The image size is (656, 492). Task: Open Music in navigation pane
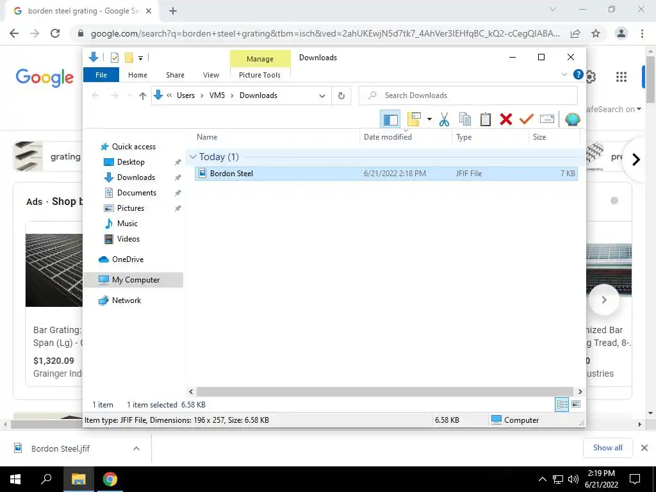point(127,224)
